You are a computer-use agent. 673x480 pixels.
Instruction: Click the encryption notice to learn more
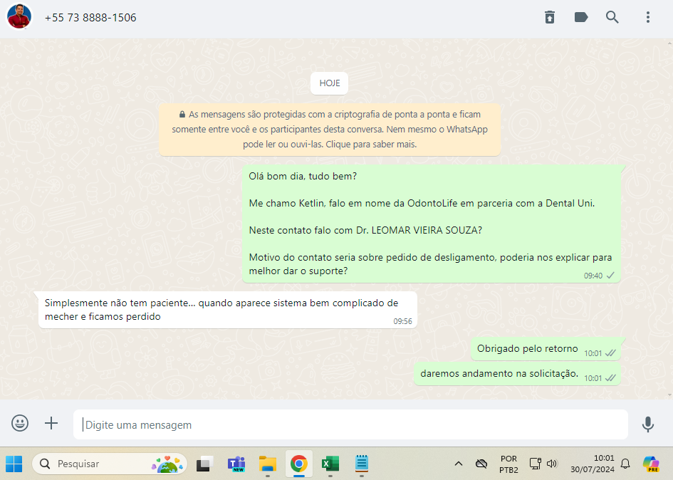330,129
